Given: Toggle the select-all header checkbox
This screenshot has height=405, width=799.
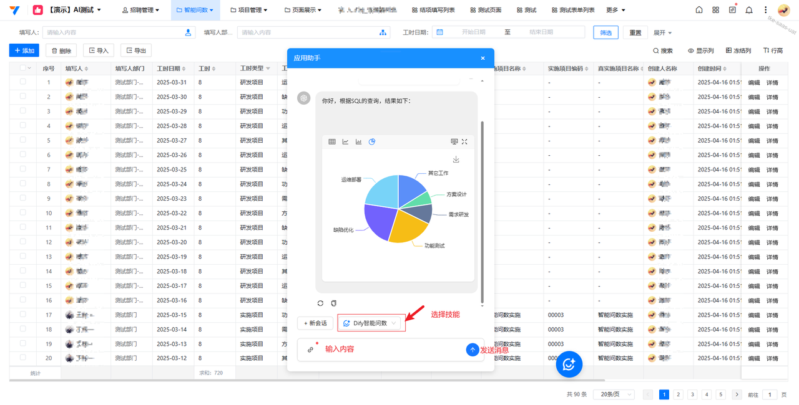Looking at the screenshot, I should 22,69.
